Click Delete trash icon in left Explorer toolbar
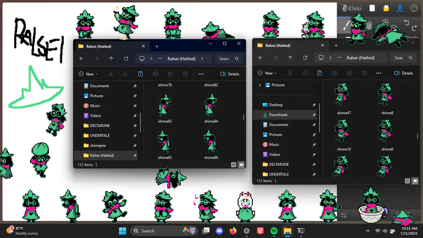 tap(185, 74)
